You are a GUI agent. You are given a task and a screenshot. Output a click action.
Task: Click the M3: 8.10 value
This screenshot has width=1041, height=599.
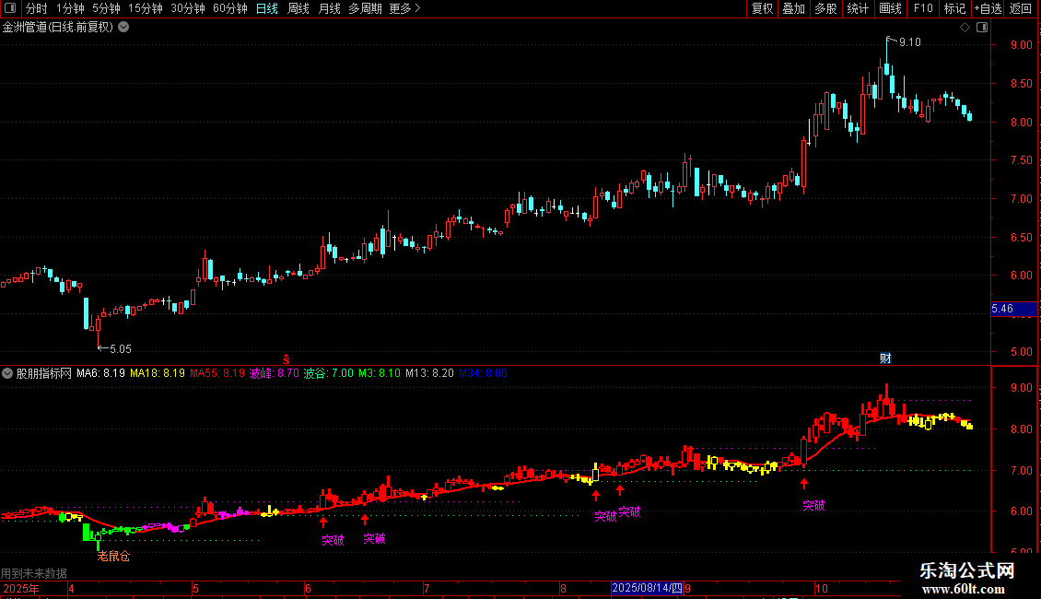pos(380,373)
